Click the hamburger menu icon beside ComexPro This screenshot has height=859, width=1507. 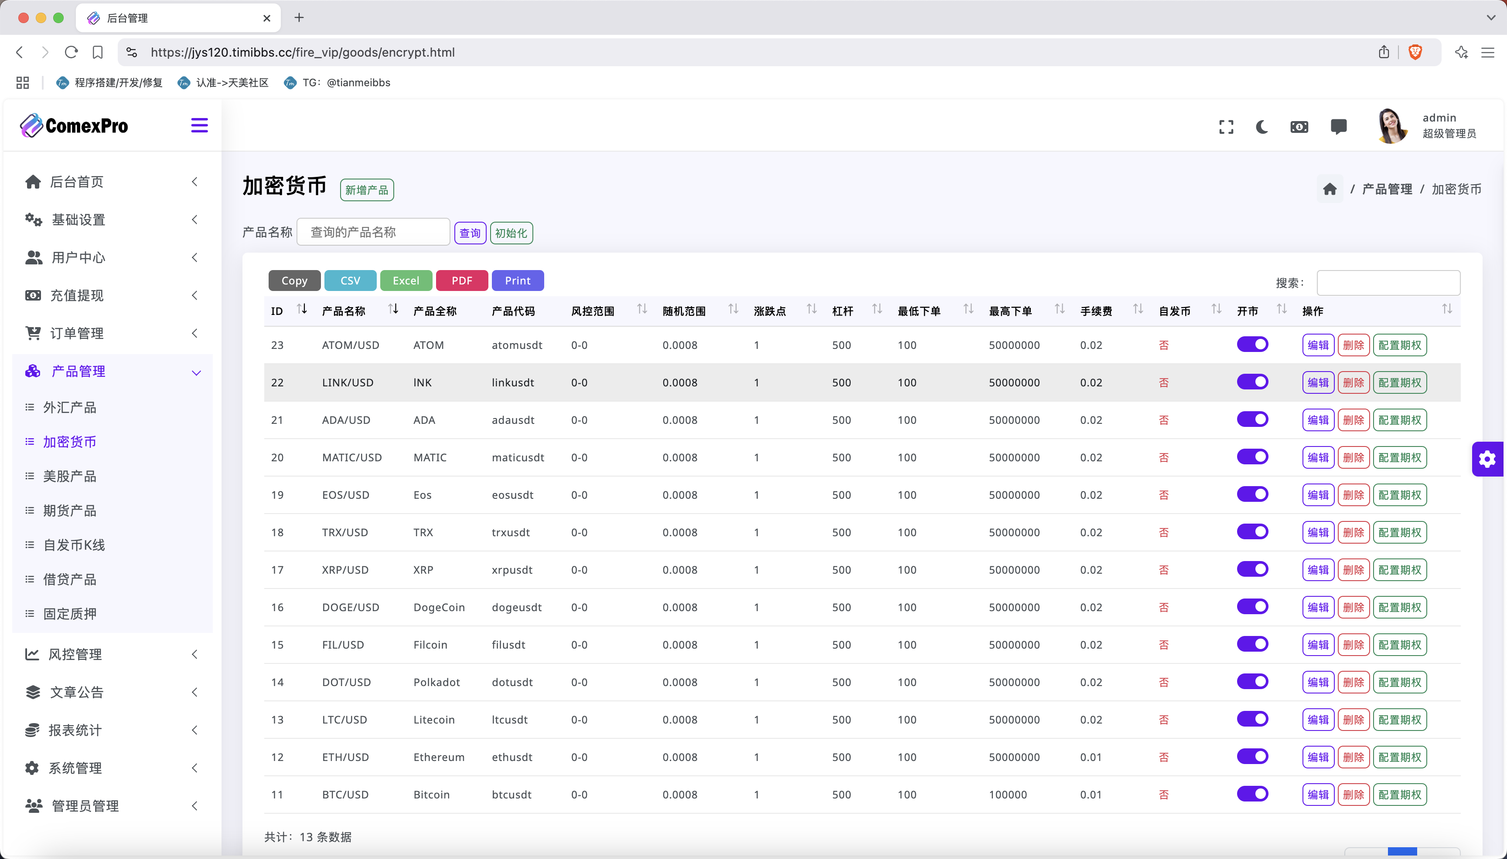199,125
